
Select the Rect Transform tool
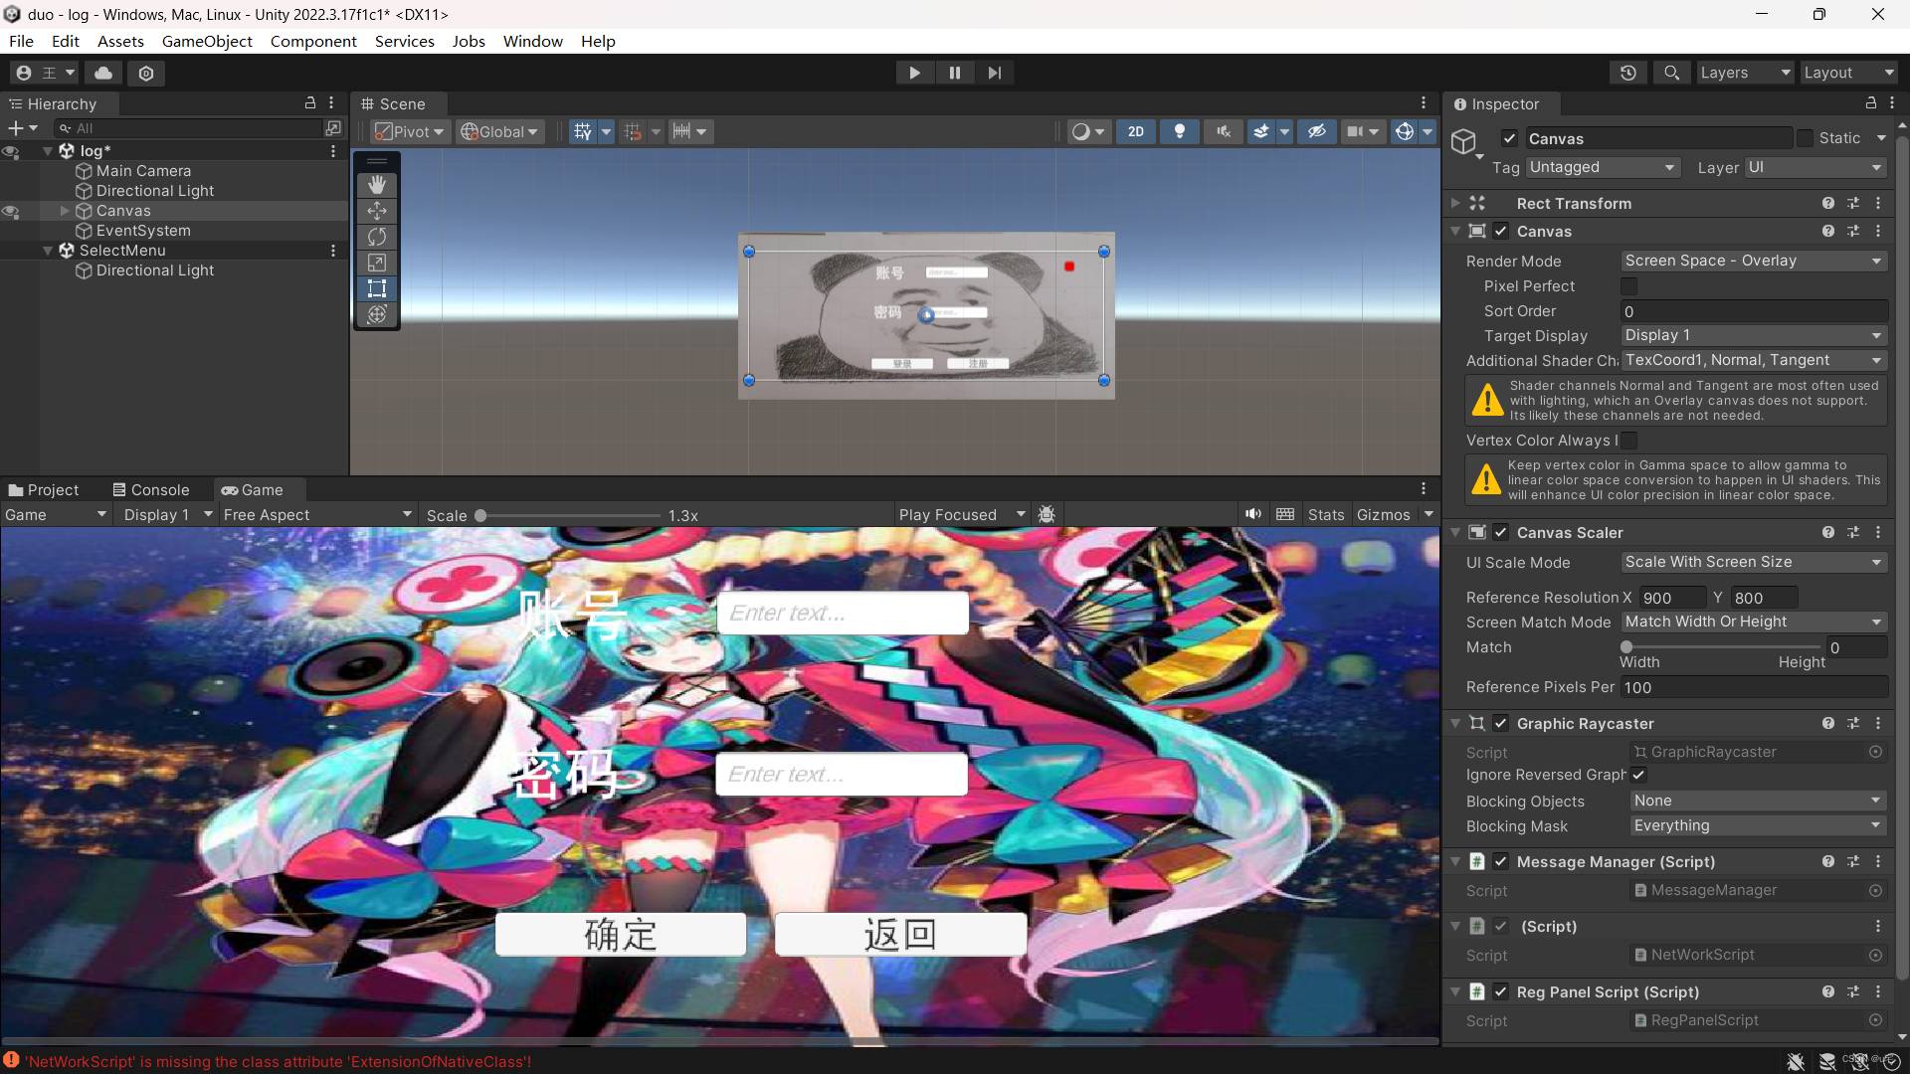pyautogui.click(x=377, y=288)
